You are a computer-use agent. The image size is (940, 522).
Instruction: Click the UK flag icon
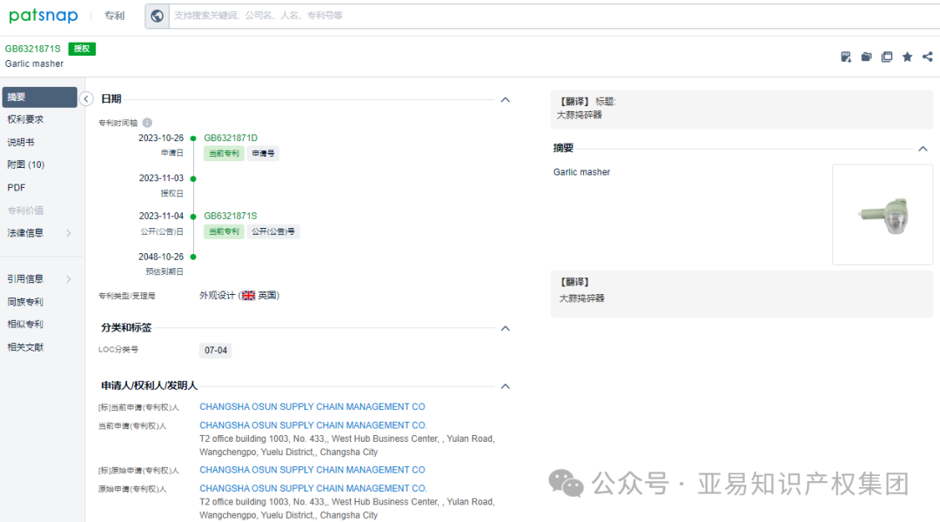click(x=248, y=296)
